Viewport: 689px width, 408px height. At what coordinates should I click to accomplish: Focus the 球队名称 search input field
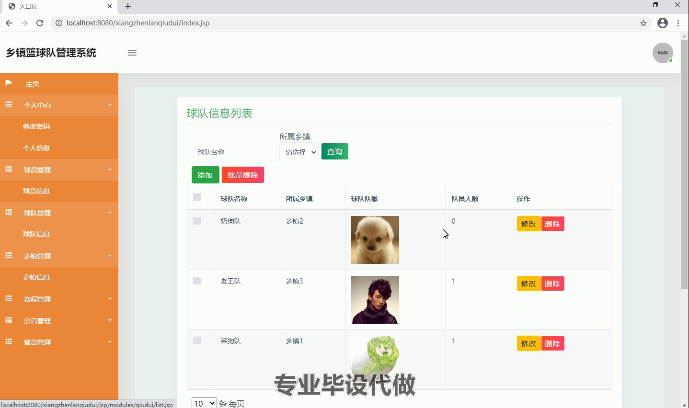coord(234,152)
